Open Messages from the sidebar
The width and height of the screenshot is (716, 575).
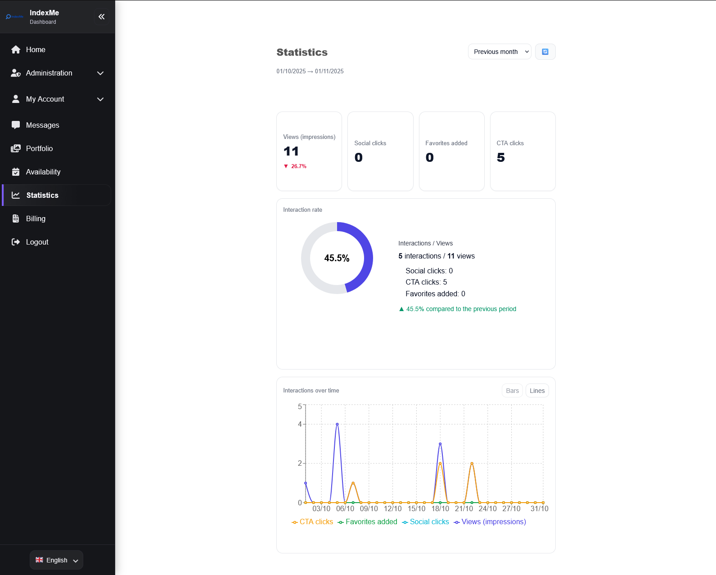[56, 125]
